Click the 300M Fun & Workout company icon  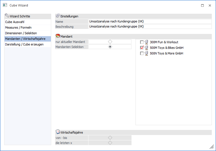pos(146,42)
